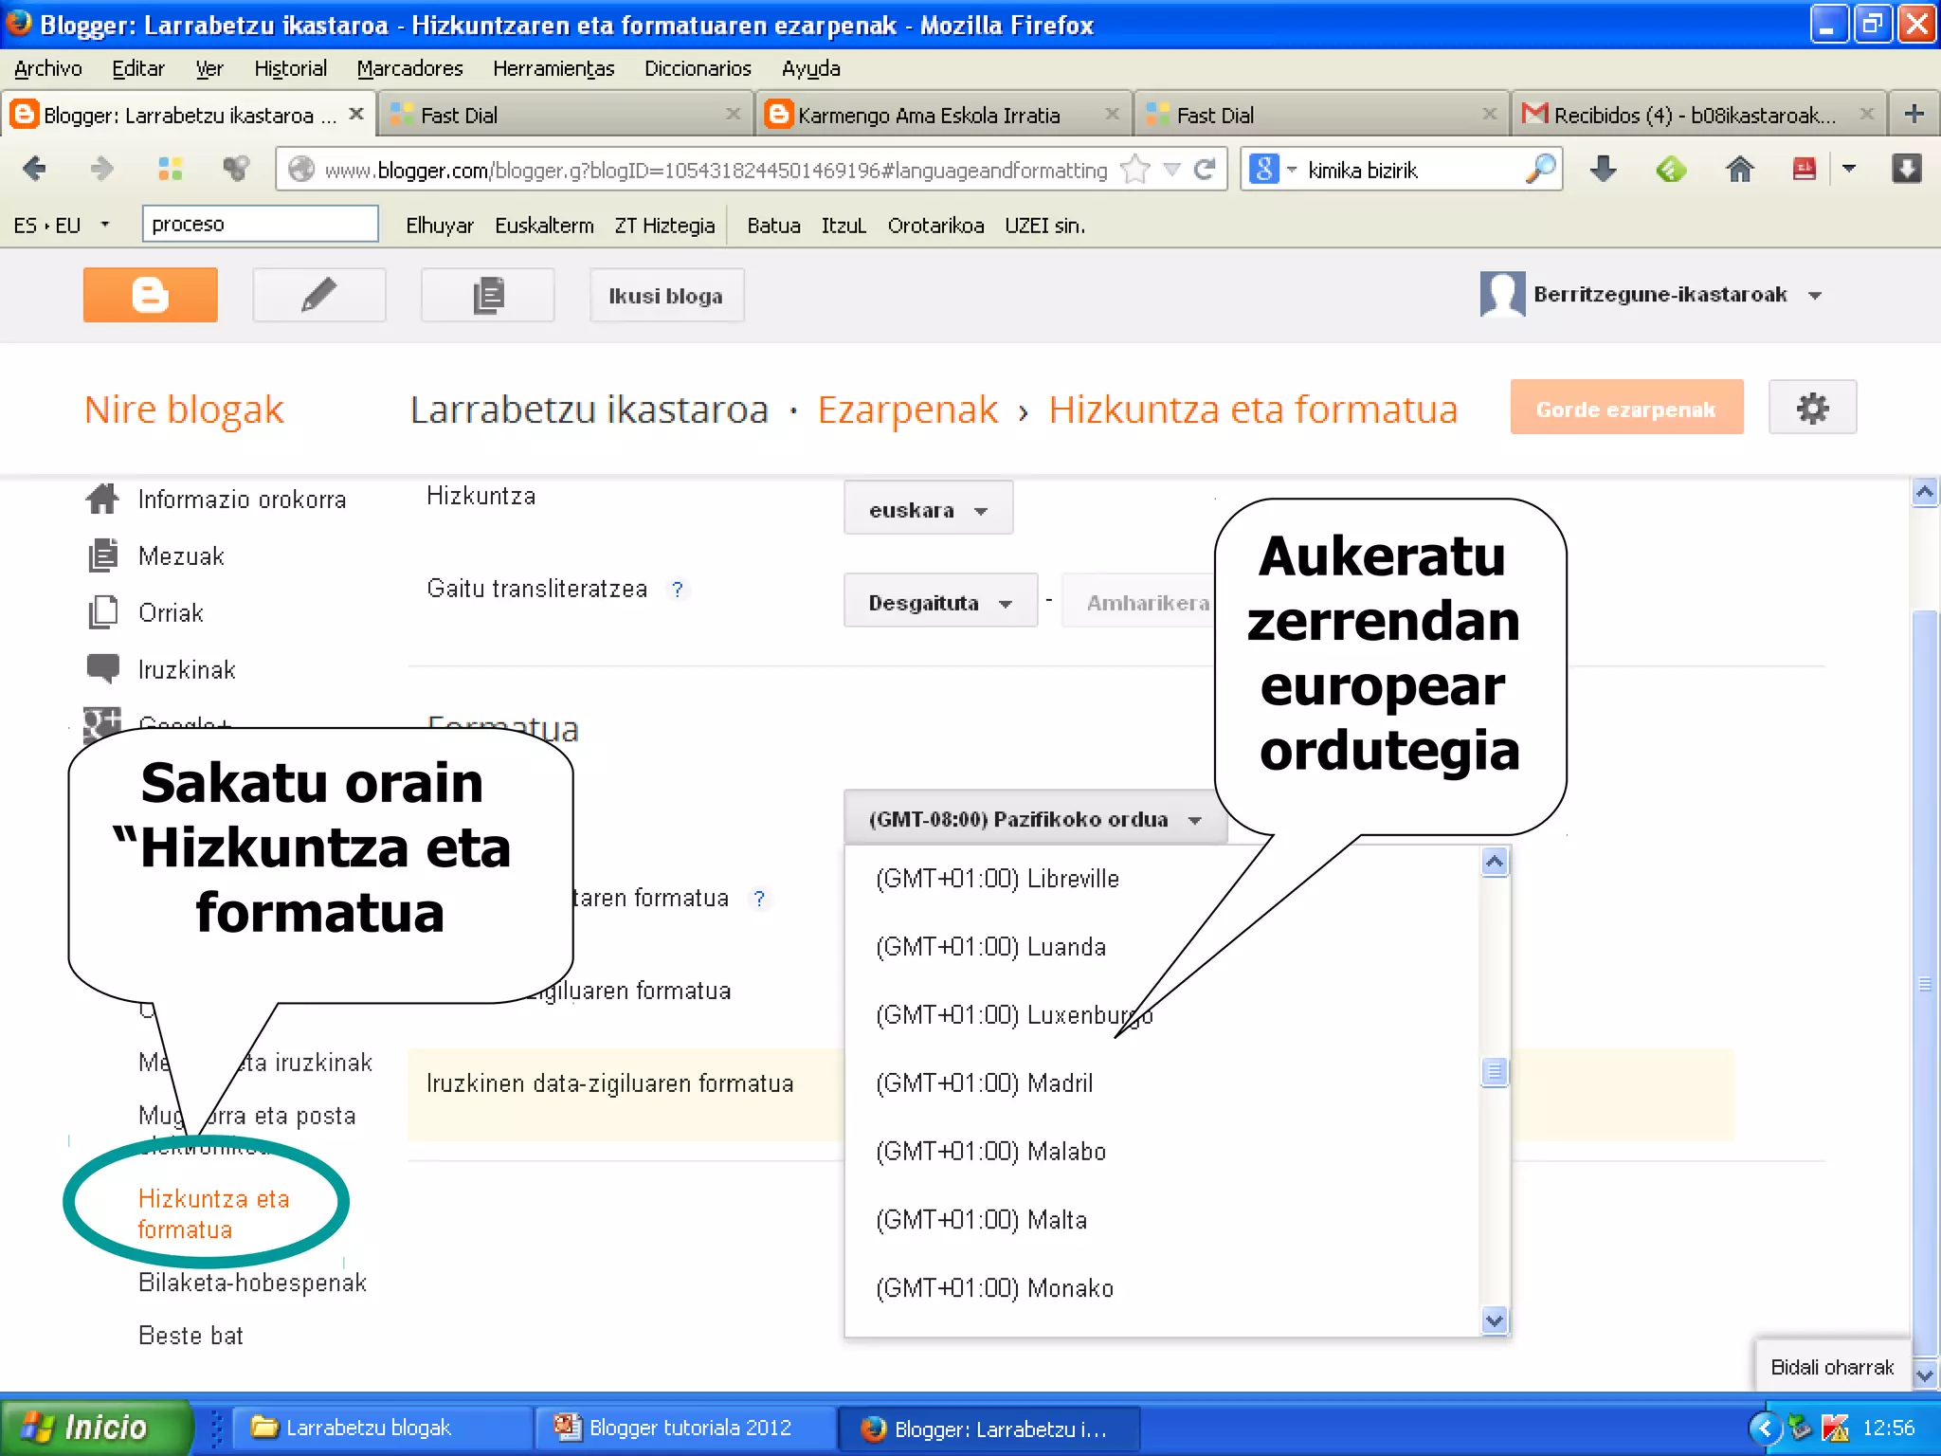Click the Ikusi bloga button
Image resolution: width=1941 pixels, height=1456 pixels.
(665, 296)
